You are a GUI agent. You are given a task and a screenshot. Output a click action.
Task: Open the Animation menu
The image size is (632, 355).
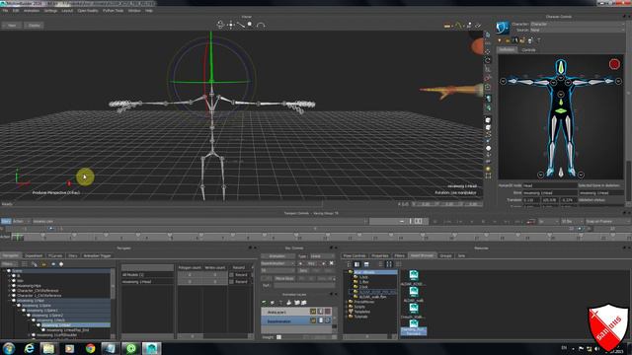[32, 11]
